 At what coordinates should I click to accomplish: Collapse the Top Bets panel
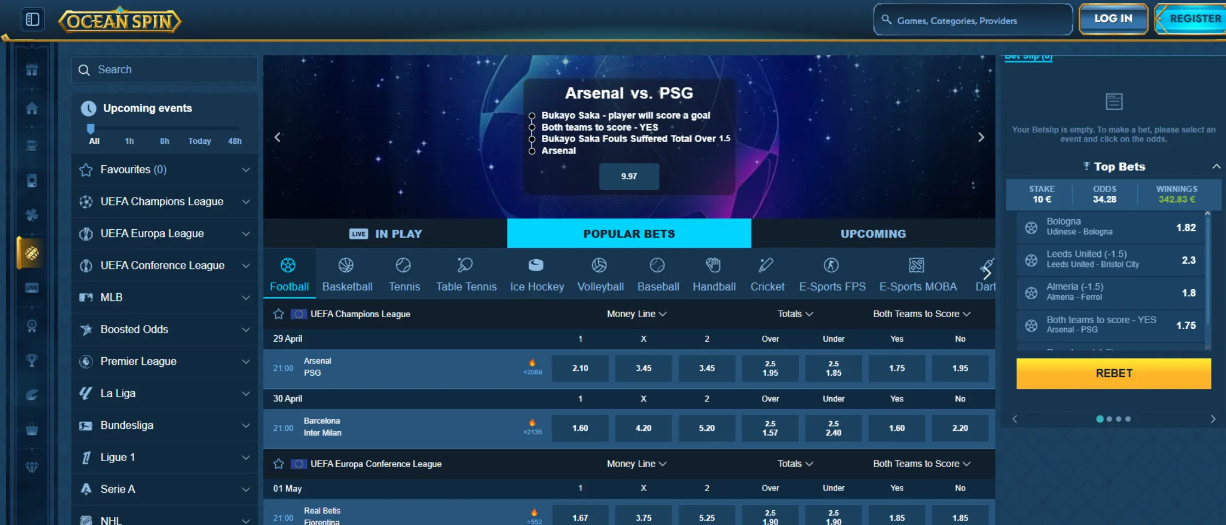pyautogui.click(x=1216, y=166)
